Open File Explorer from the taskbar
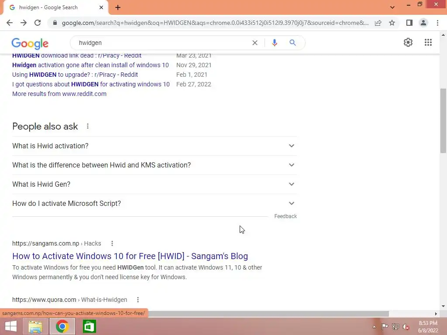Screen dimensions: 447x335 35,326
